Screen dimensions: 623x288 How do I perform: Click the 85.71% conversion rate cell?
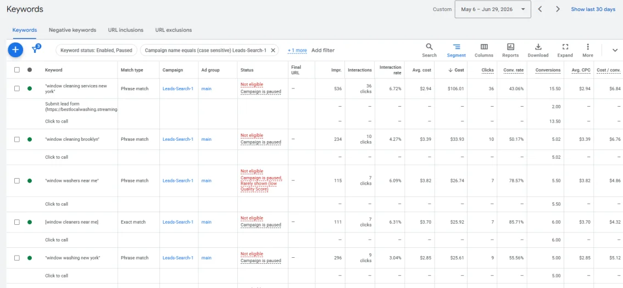516,222
